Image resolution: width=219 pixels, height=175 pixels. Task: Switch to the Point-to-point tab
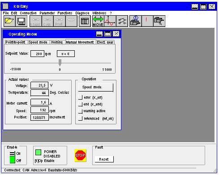click(16, 42)
